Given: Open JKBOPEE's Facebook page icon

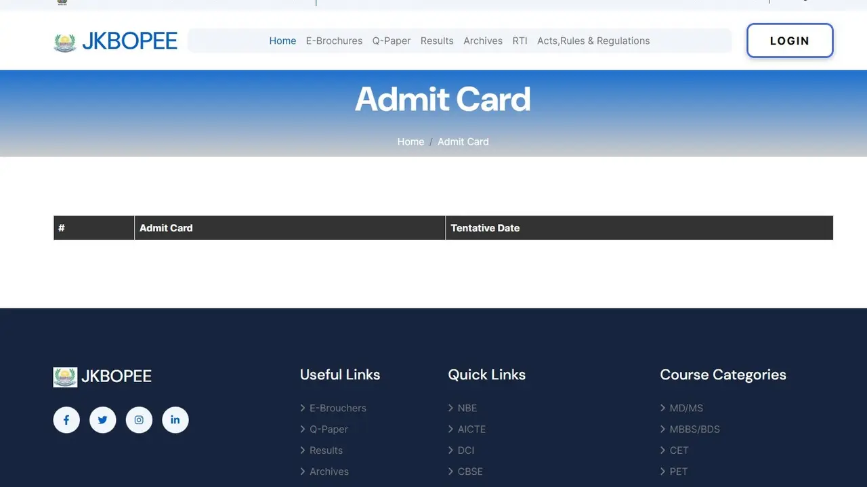Looking at the screenshot, I should pyautogui.click(x=66, y=419).
